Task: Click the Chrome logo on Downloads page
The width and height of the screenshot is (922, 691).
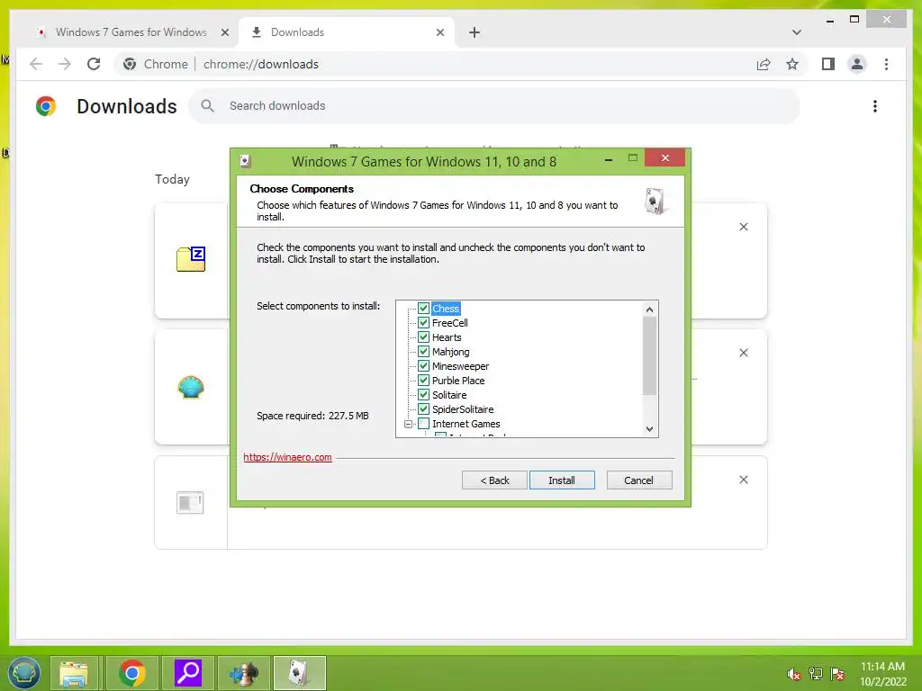Action: pyautogui.click(x=46, y=106)
